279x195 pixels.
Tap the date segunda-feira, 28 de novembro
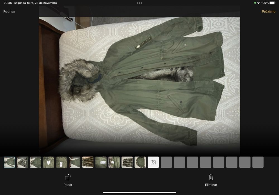(36, 3)
